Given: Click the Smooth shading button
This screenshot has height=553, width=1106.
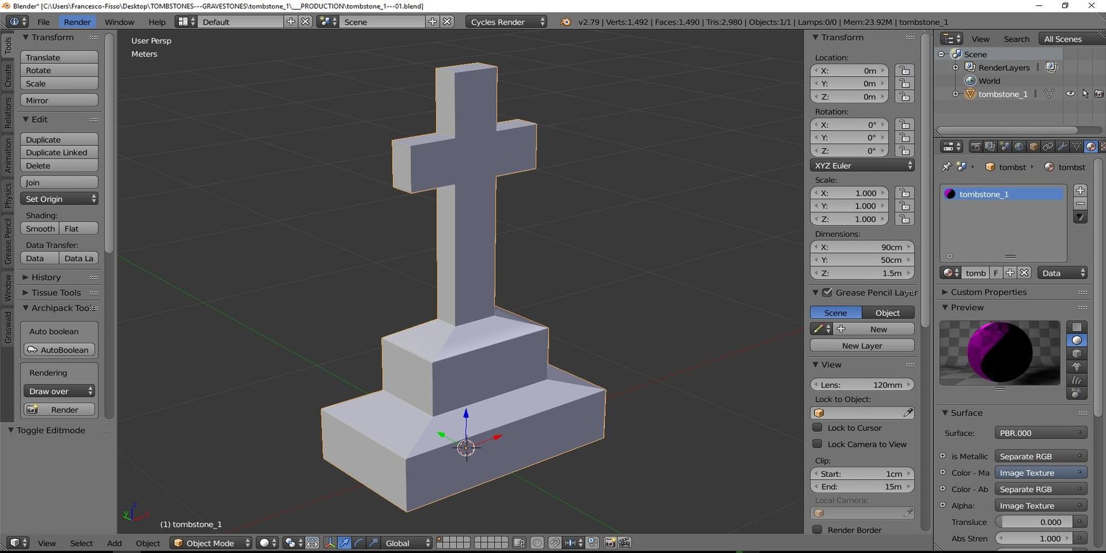Looking at the screenshot, I should coord(40,229).
